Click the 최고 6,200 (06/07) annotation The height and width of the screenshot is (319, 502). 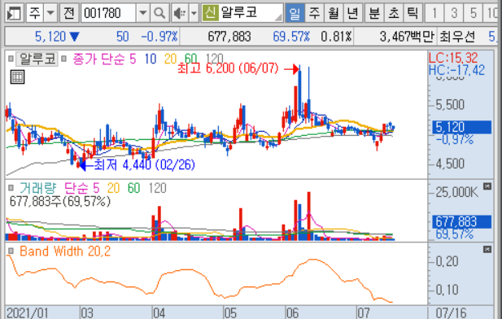click(228, 68)
